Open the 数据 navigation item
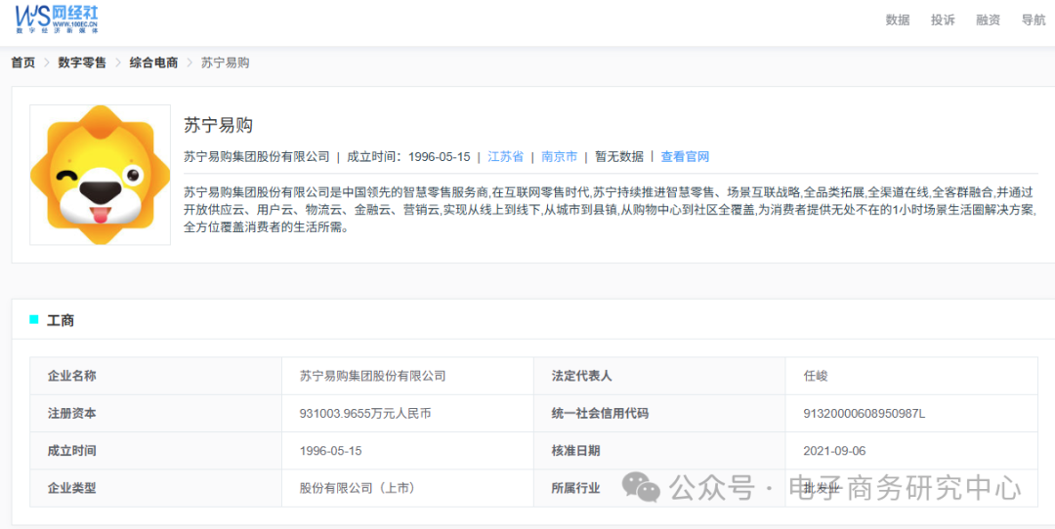Image resolution: width=1055 pixels, height=529 pixels. coord(898,20)
